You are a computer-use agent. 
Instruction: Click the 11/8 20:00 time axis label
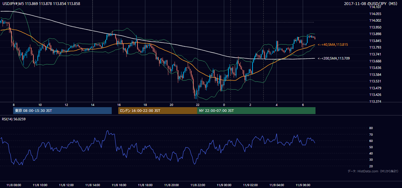(x=171, y=185)
